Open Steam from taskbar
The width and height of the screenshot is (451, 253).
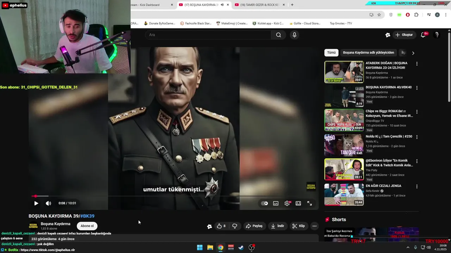(241, 247)
